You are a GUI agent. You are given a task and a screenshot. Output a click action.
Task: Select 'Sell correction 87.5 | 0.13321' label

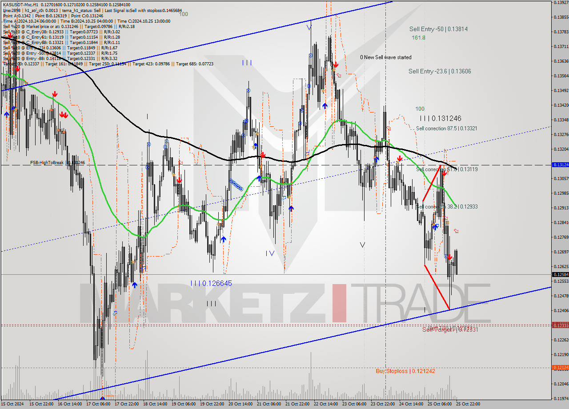(447, 128)
